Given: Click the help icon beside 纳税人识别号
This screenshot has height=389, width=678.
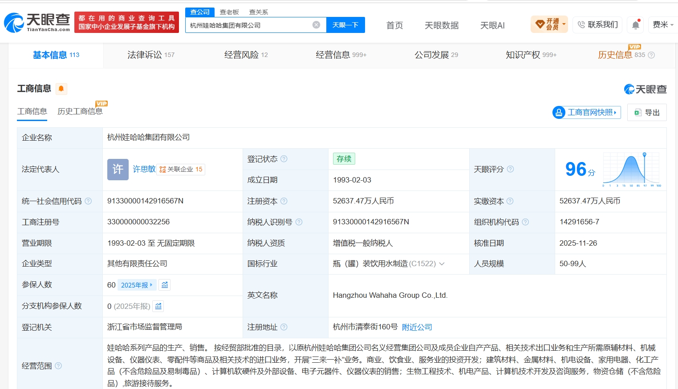Looking at the screenshot, I should pyautogui.click(x=299, y=222).
